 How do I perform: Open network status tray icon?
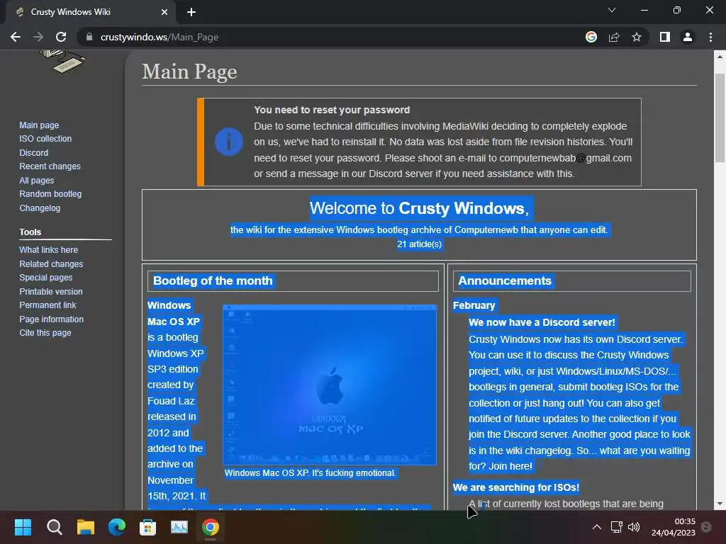pos(616,527)
